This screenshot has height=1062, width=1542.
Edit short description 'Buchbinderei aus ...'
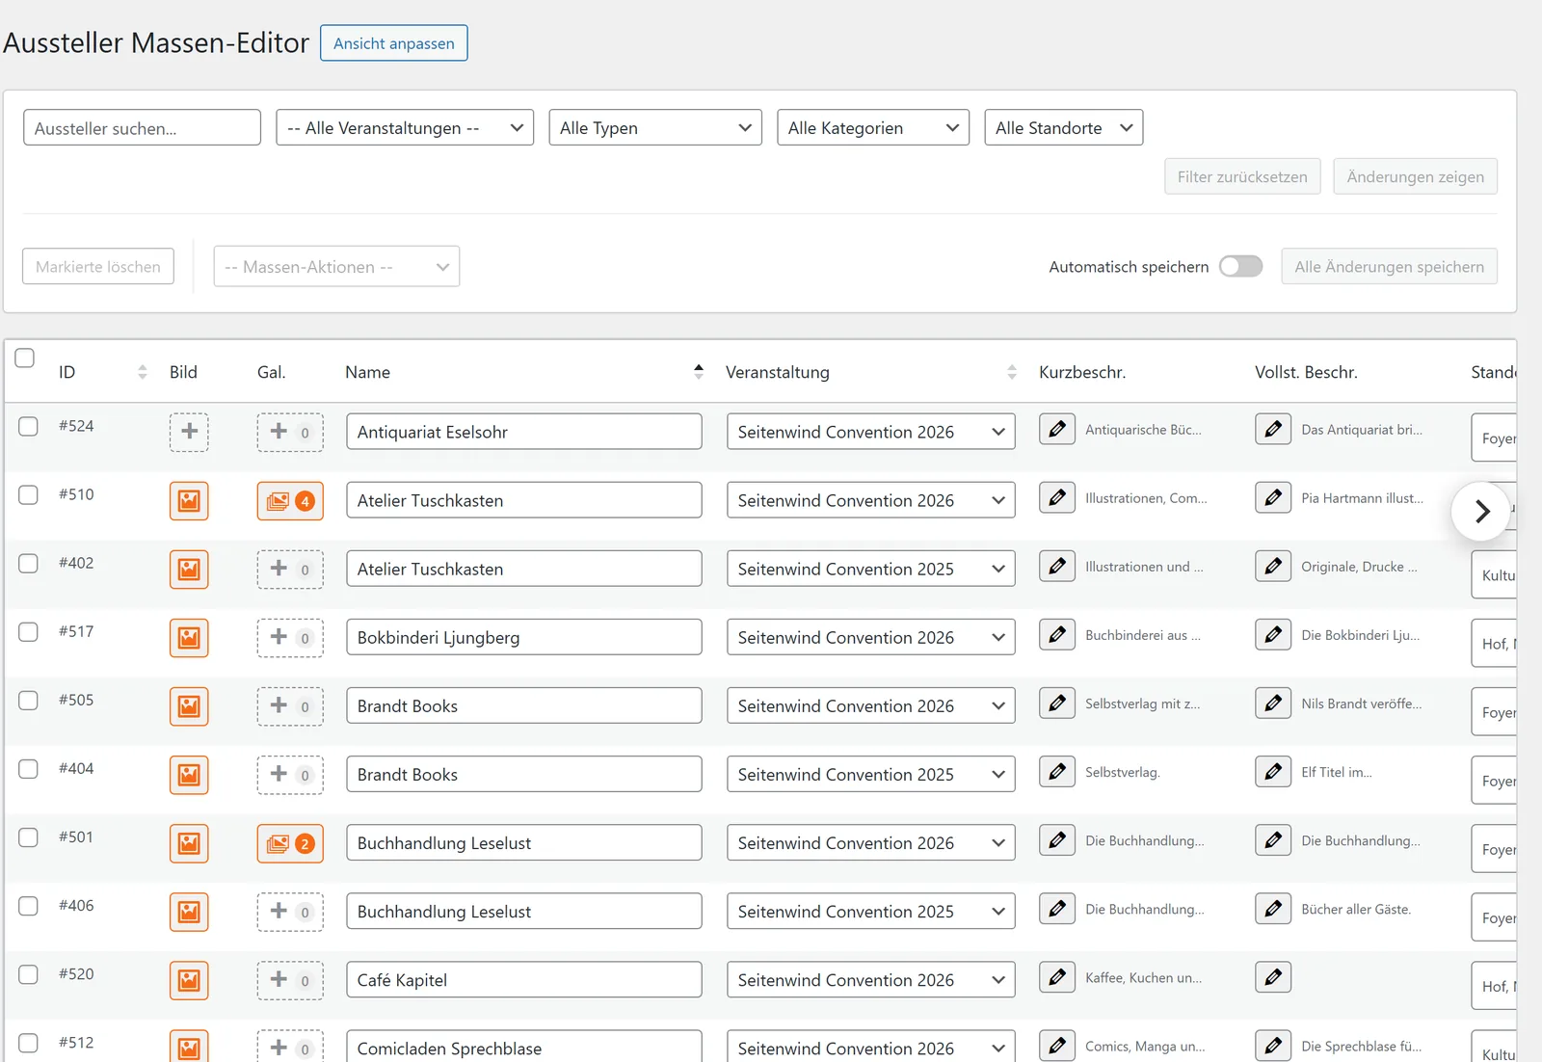1057,634
